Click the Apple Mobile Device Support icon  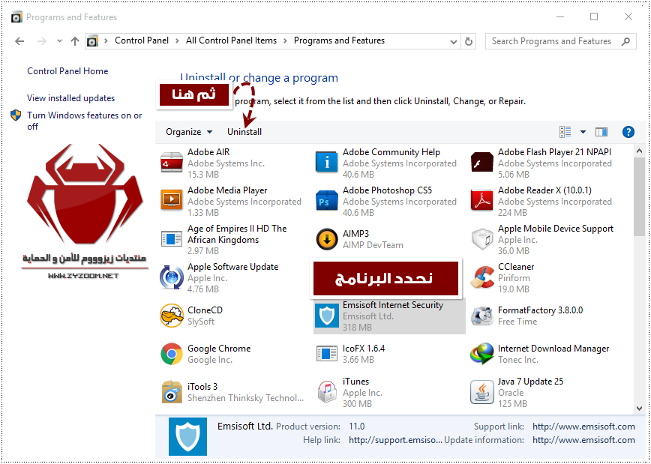click(x=482, y=238)
